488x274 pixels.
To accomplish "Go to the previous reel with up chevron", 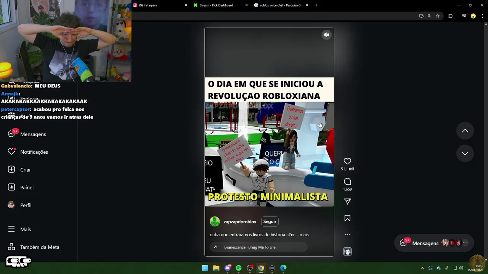I will (465, 131).
